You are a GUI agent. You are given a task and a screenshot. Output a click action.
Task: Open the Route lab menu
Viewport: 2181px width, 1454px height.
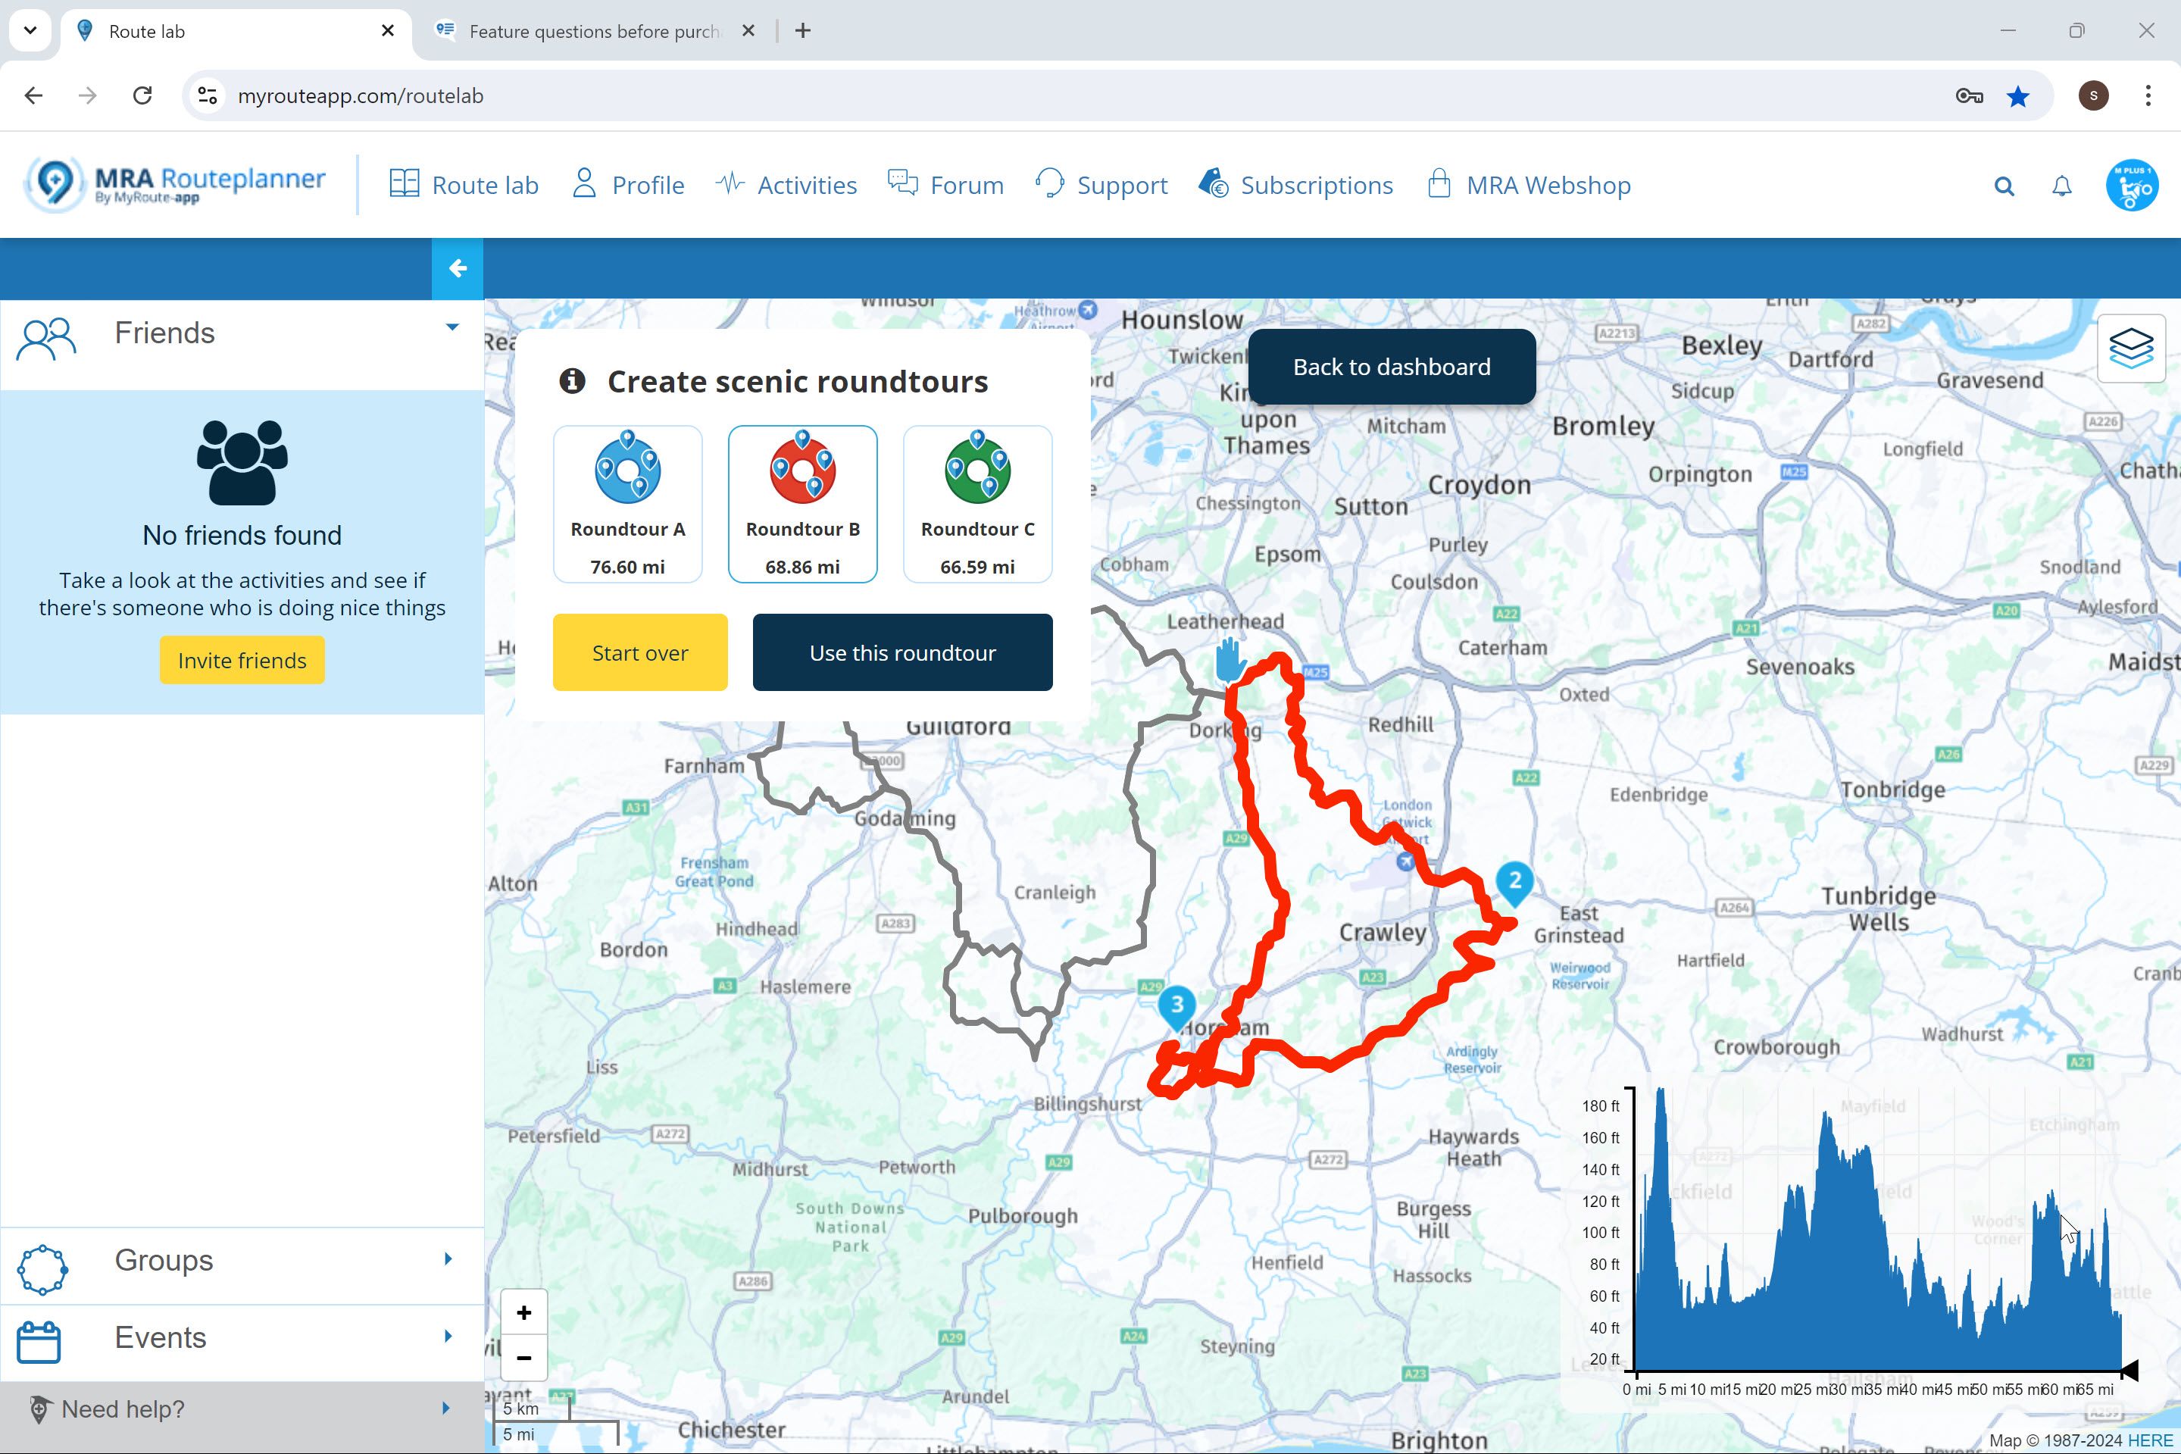pos(464,185)
